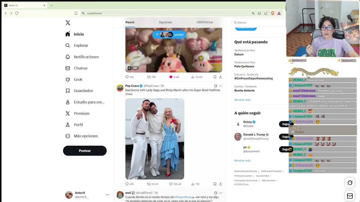This screenshot has width=360, height=202.
Task: Open Inicio home in sidebar
Action: (x=75, y=34)
